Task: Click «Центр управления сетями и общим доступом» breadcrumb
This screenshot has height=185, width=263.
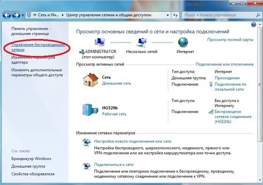Action: [109, 15]
